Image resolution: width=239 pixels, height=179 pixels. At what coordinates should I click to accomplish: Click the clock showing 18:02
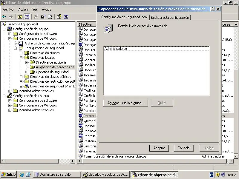(x=232, y=175)
